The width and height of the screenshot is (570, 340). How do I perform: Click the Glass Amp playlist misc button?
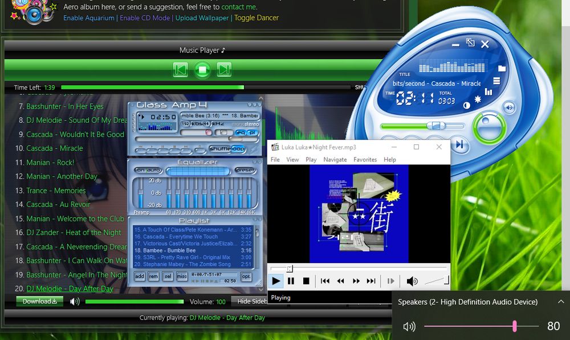182,276
